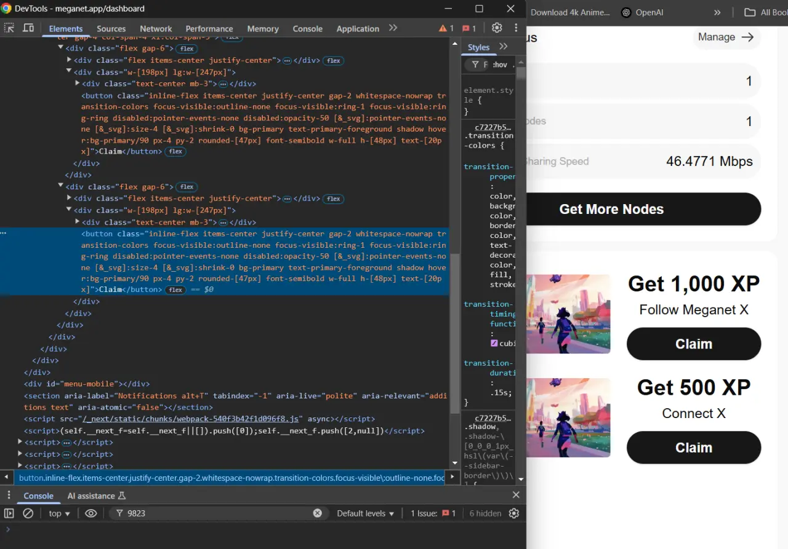Open the Download 4k Anime bookmark
788x549 pixels.
coord(569,12)
